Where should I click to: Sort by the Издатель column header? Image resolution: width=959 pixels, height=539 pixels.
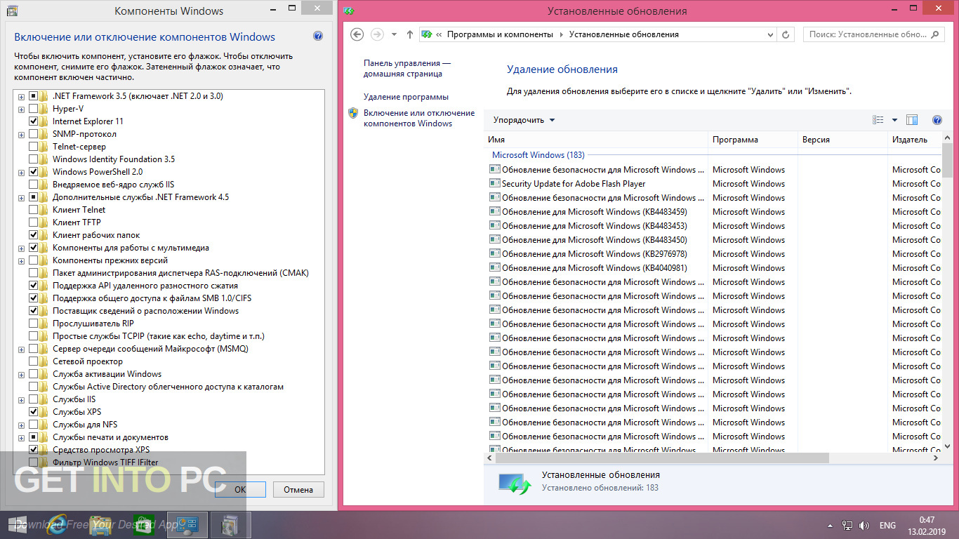point(915,140)
